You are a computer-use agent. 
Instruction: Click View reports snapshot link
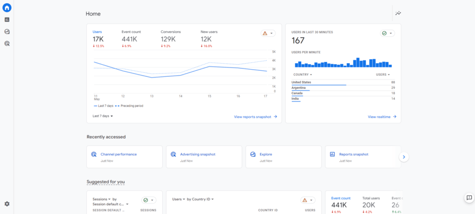256,117
